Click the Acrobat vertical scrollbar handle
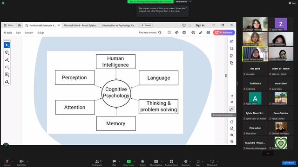Image resolution: width=298 pixels, height=167 pixels. [x=226, y=76]
